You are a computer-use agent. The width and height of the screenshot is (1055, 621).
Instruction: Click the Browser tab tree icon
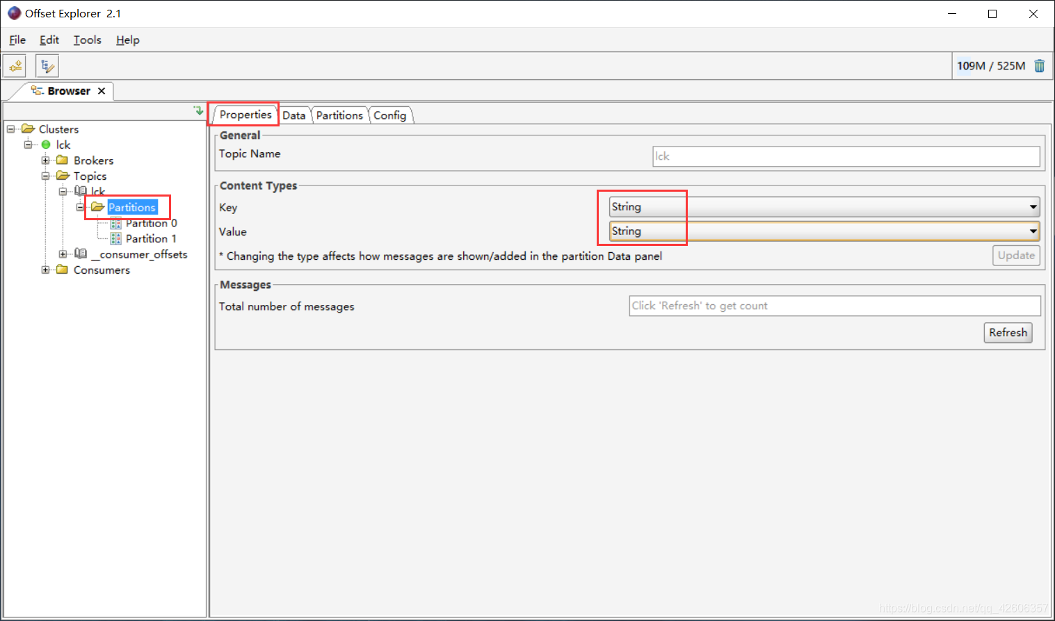pos(38,90)
